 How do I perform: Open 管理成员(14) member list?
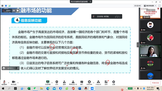tap(73, 83)
